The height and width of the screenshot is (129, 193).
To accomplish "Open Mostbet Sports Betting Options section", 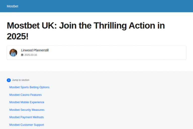I will [29, 87].
